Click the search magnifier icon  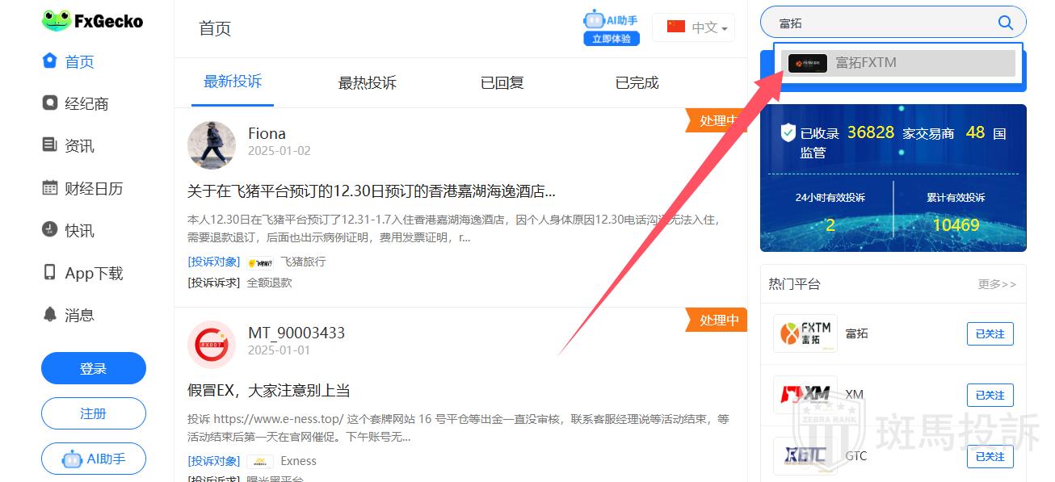pos(1006,23)
